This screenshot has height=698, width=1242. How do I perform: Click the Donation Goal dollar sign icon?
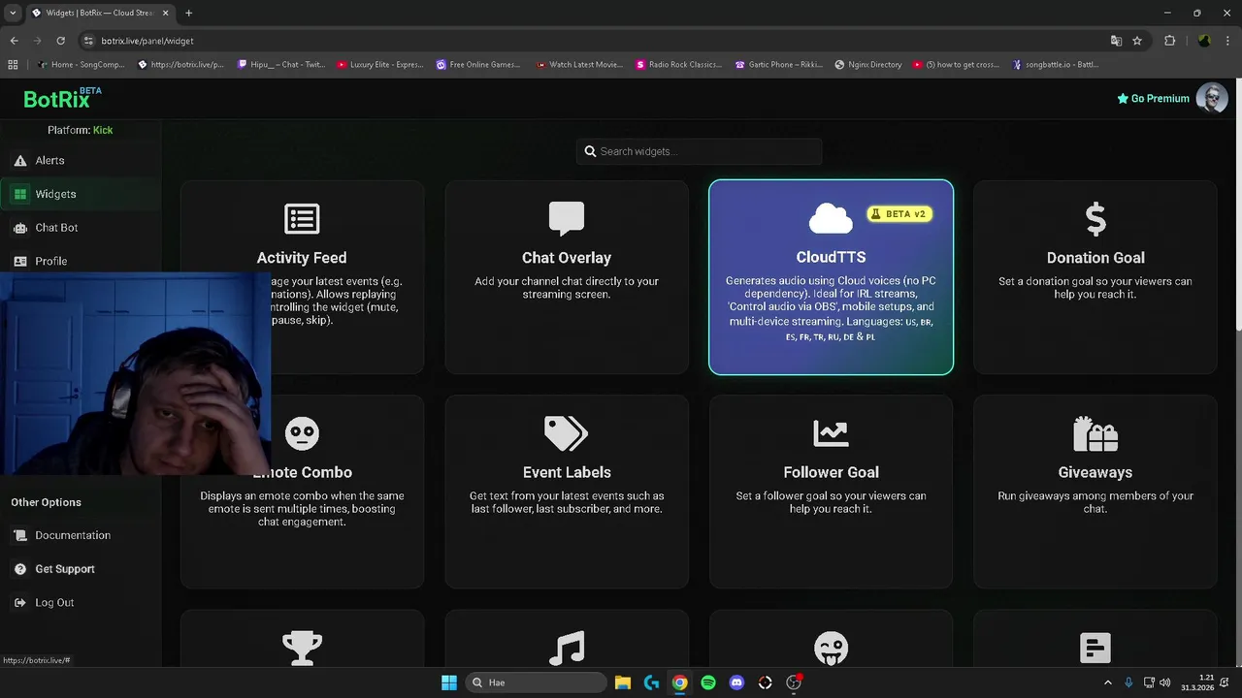point(1095,219)
